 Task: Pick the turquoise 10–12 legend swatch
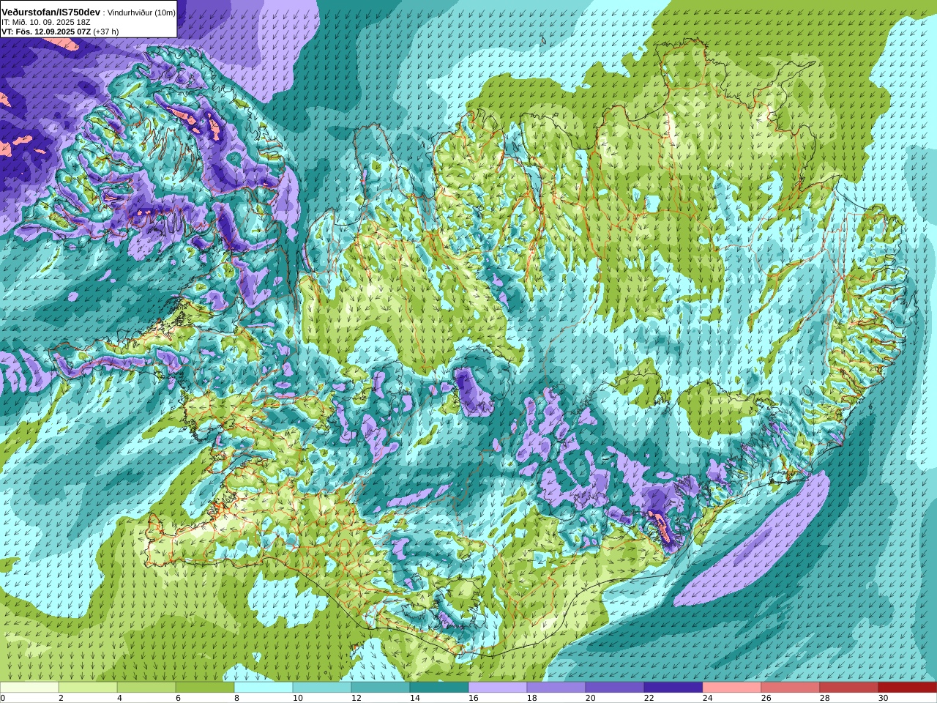(322, 688)
